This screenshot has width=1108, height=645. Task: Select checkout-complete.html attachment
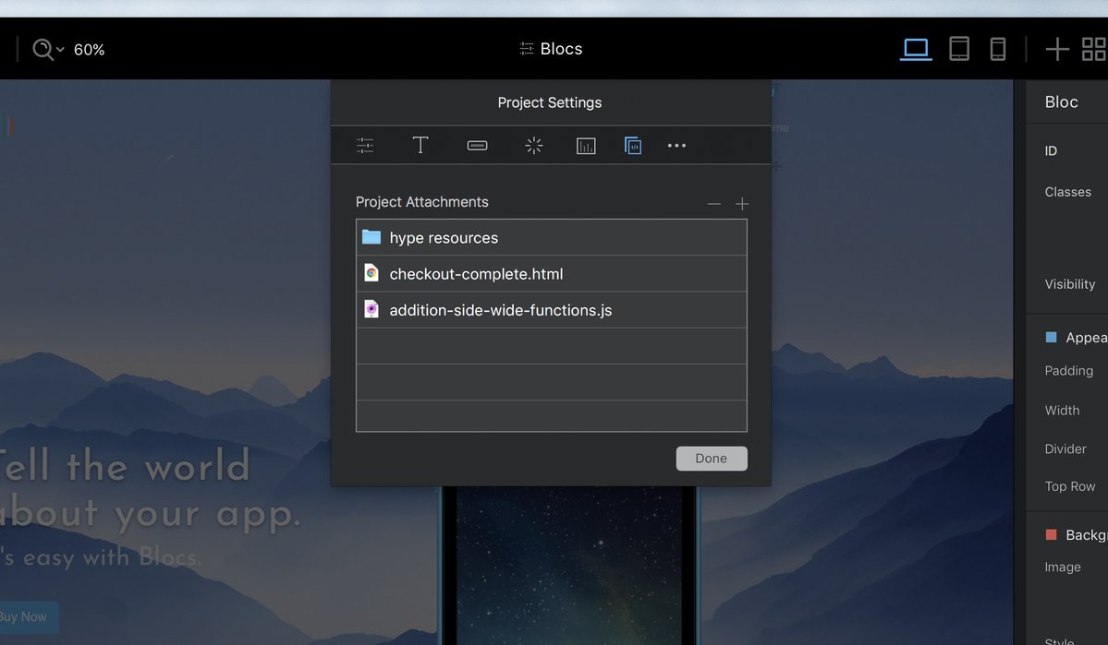click(476, 274)
